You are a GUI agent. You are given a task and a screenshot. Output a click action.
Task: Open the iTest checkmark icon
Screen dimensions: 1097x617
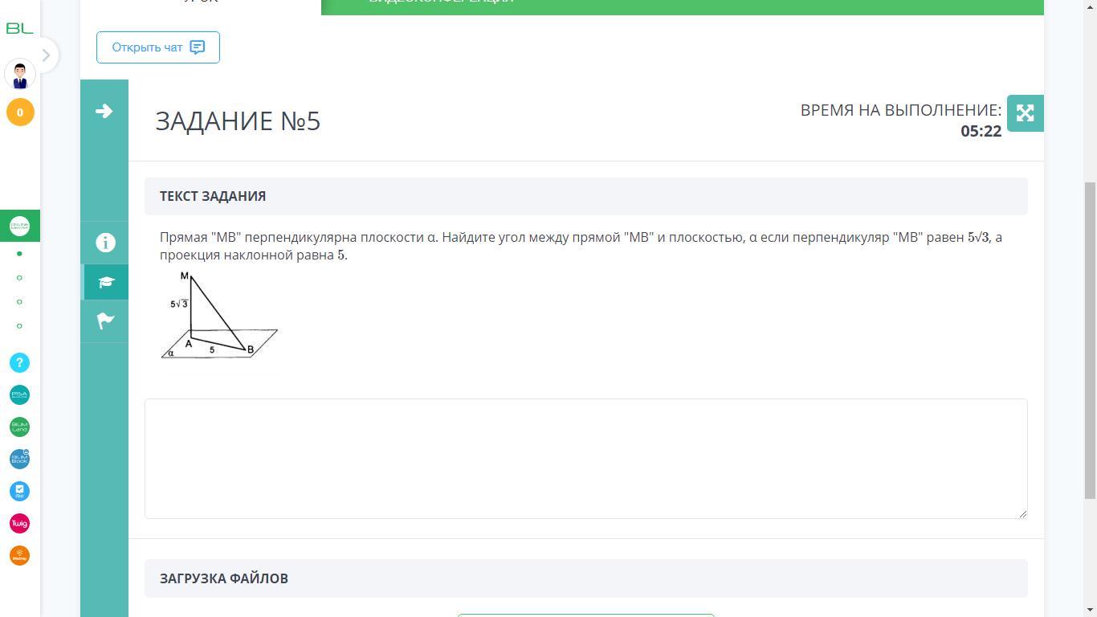click(19, 492)
